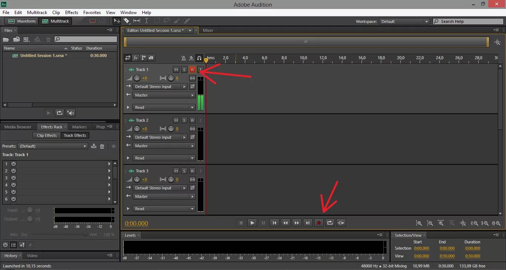
Task: Open the editor session file dropdown
Action: (190, 30)
